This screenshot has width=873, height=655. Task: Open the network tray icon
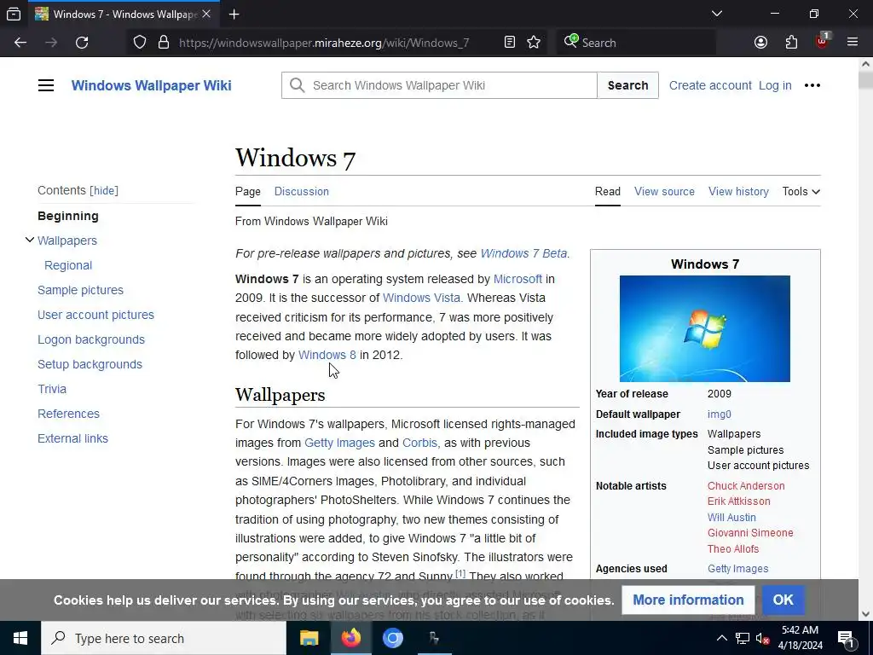coord(743,639)
